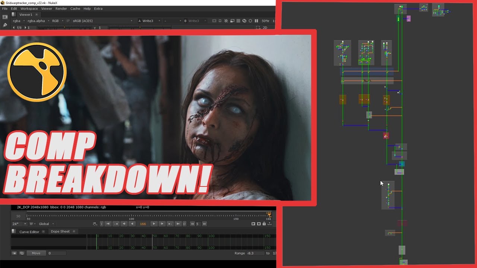Adjust the gain slider in viewer
The image size is (477, 268).
64,28
